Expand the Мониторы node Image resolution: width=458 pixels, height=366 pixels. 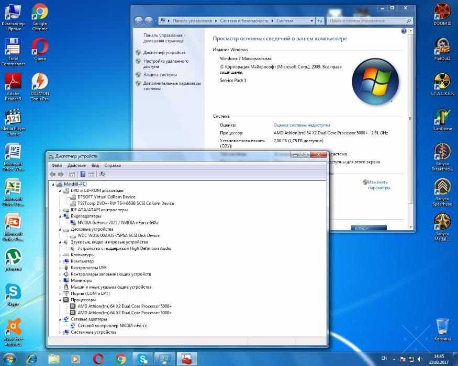[60, 280]
